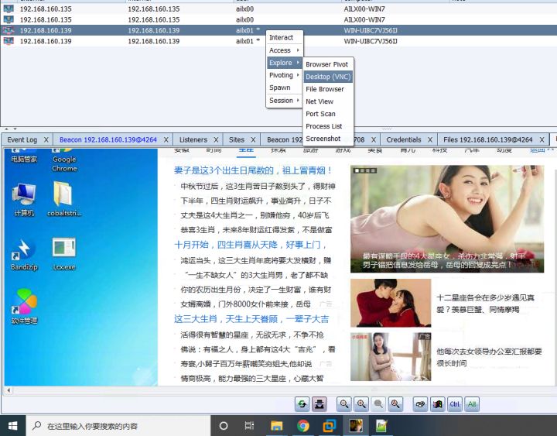Click the Windows key flag icon
This screenshot has width=557, height=436.
coord(438,404)
